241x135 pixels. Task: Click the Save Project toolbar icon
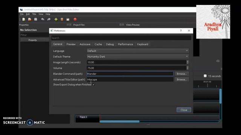tap(36, 19)
